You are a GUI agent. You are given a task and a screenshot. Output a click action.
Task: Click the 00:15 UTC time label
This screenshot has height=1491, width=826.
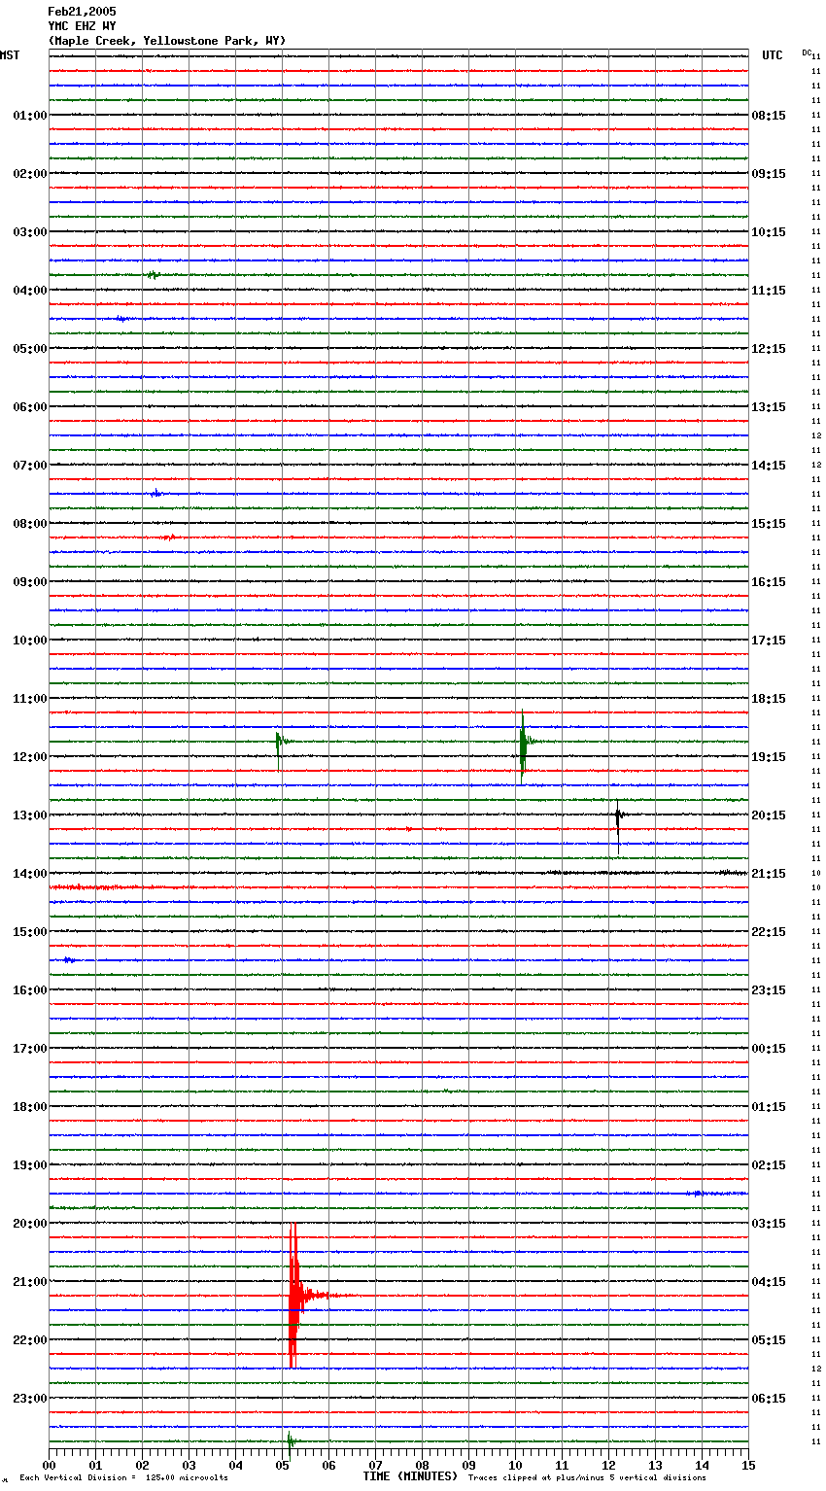(769, 1049)
